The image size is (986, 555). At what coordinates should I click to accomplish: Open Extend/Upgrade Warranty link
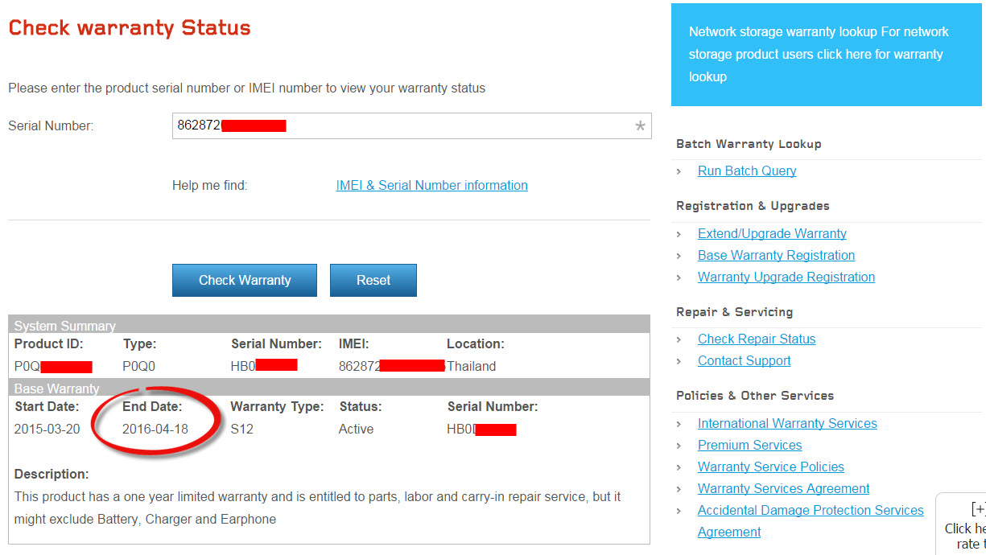coord(772,233)
